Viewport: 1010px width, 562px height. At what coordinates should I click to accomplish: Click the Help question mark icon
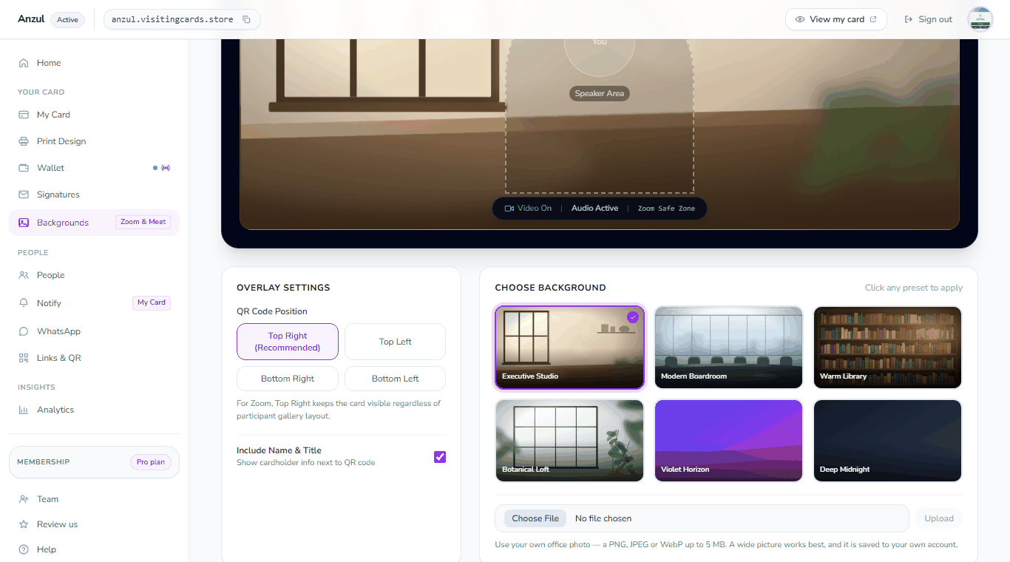[24, 549]
